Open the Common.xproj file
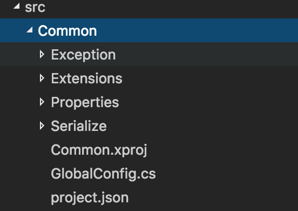 [99, 150]
